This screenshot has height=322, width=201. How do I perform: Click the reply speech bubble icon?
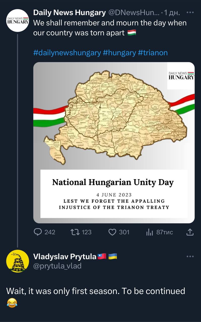pyautogui.click(x=38, y=232)
